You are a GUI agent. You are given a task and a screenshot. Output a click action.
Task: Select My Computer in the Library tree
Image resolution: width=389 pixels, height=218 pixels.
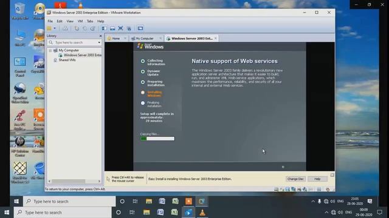pyautogui.click(x=69, y=50)
